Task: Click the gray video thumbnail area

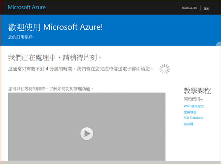Action: pos(87,126)
